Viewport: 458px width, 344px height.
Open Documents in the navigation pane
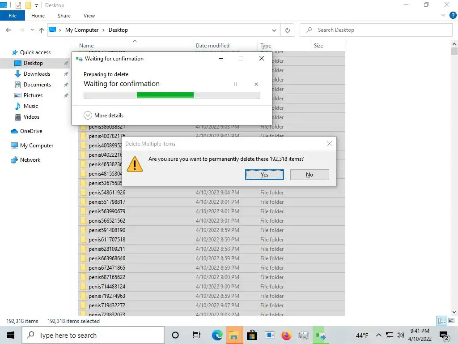click(x=37, y=85)
